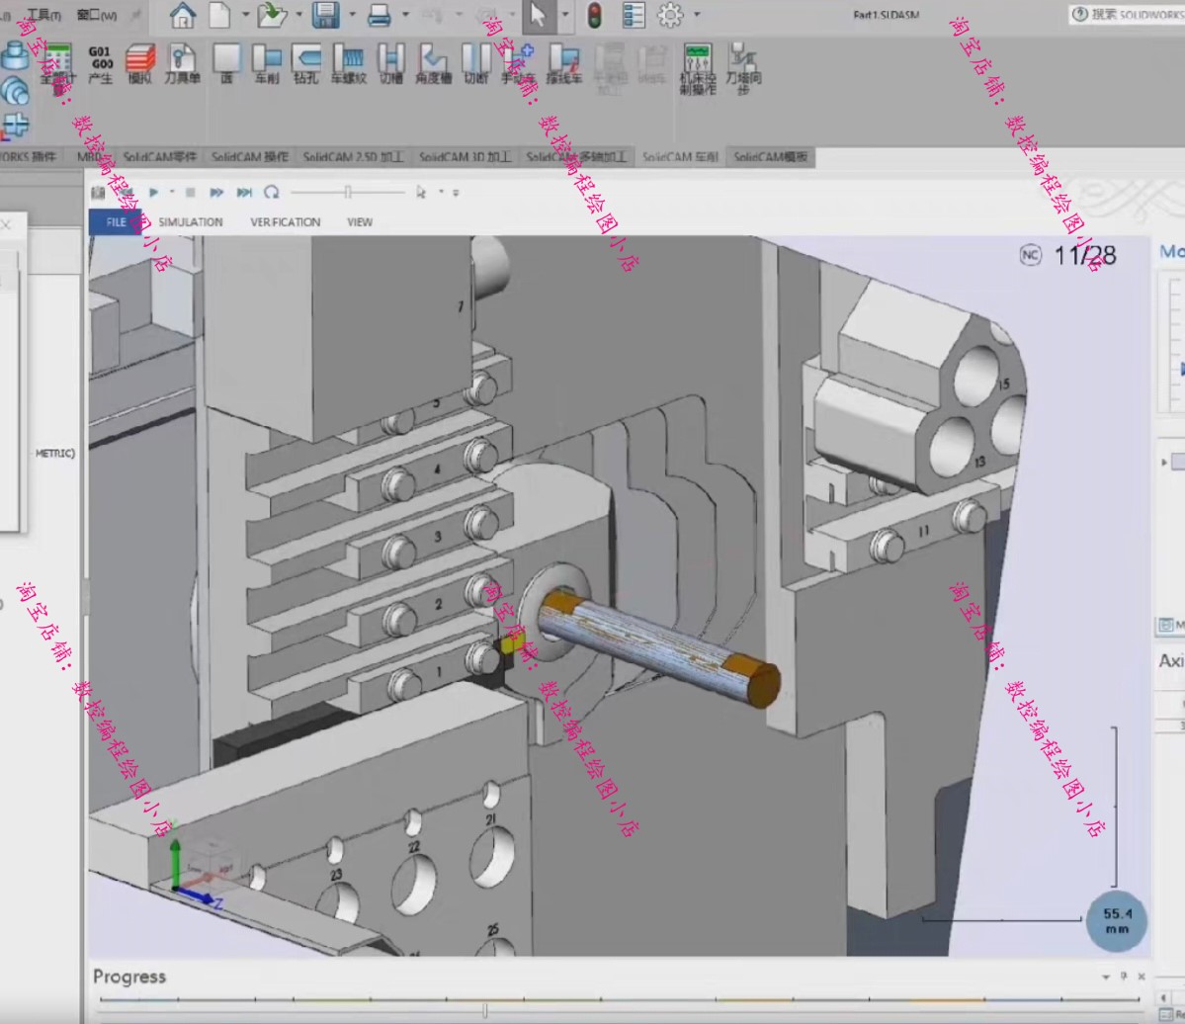Click the 搜索 SOLIDWORKS search field
Screen dimensions: 1185x1024
[1132, 14]
